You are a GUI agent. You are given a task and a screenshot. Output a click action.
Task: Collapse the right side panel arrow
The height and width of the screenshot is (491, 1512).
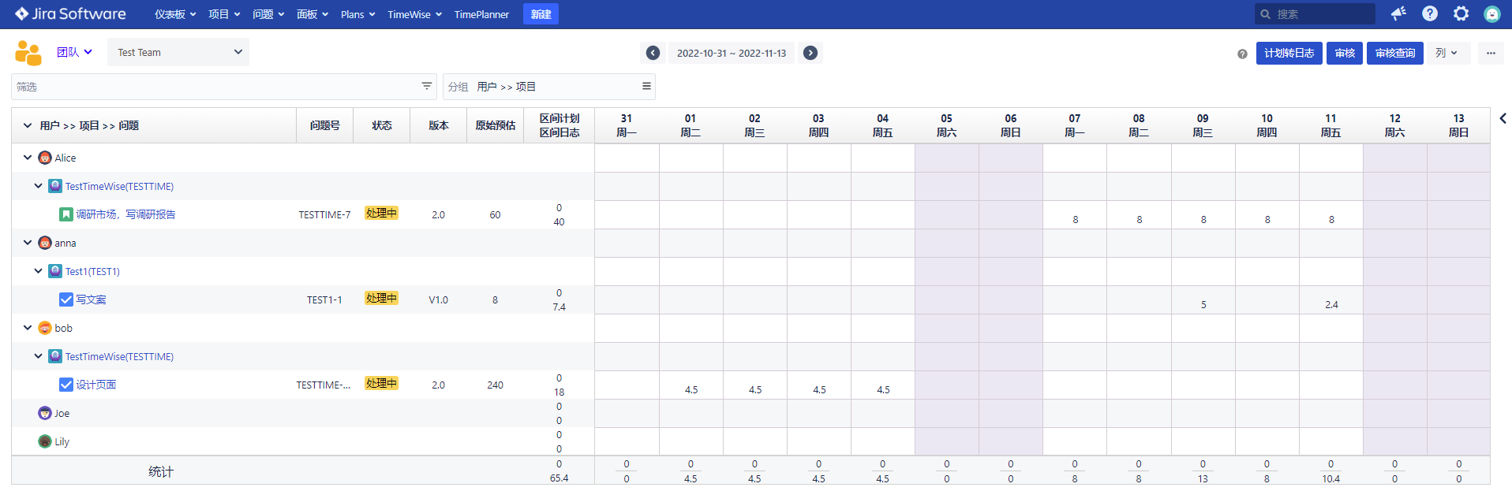(x=1503, y=118)
